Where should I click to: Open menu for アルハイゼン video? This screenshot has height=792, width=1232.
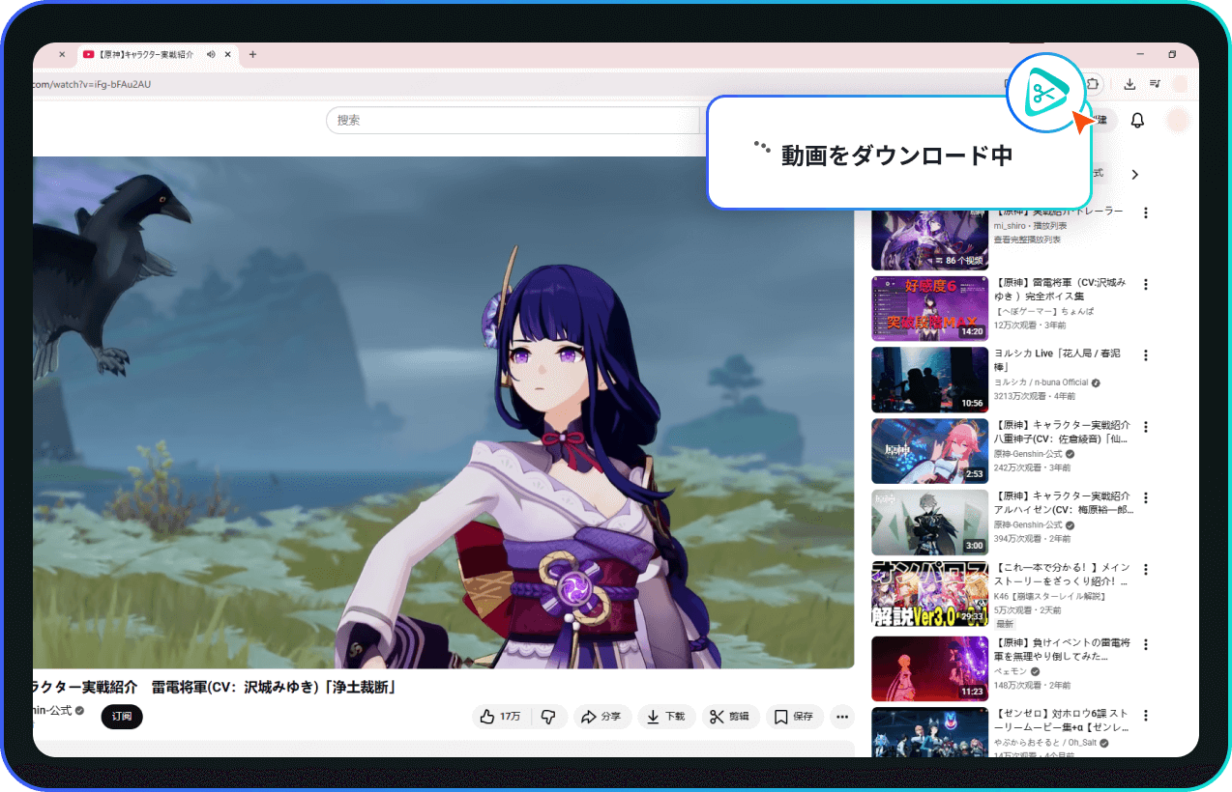[1146, 497]
